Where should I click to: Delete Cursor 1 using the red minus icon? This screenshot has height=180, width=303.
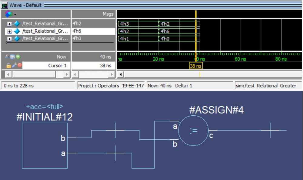pos(19,65)
